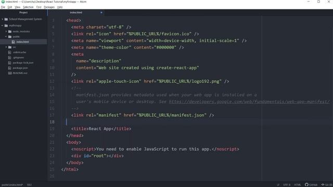This screenshot has height=187, width=333.
Task: Collapse the myfirstapp folder arrow
Action: pyautogui.click(x=2, y=25)
